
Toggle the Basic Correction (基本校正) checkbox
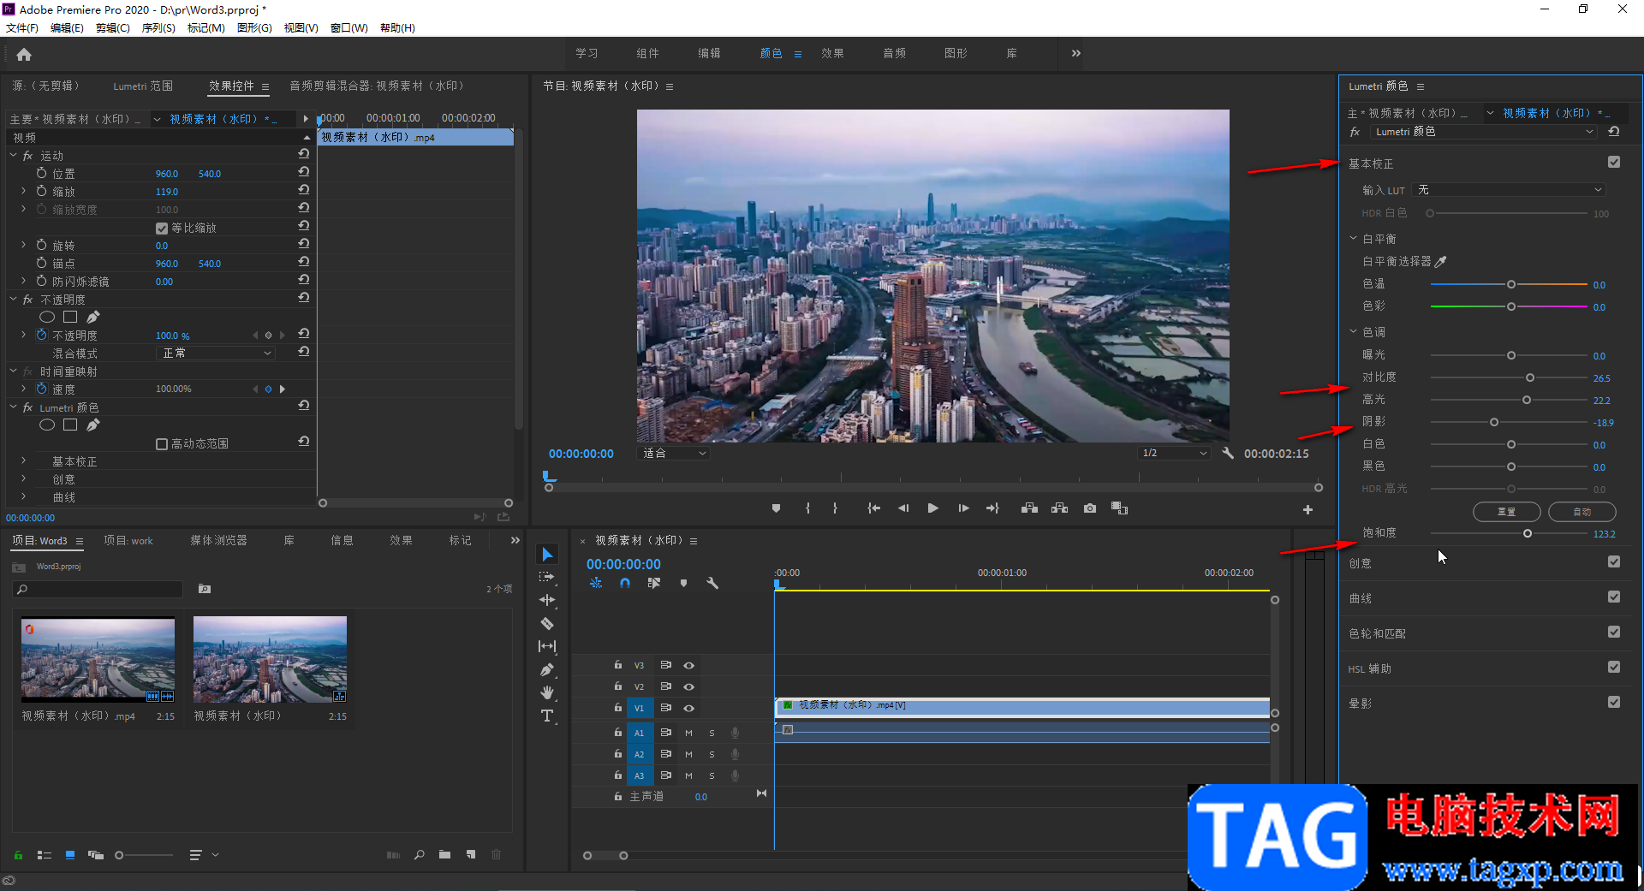pyautogui.click(x=1614, y=162)
